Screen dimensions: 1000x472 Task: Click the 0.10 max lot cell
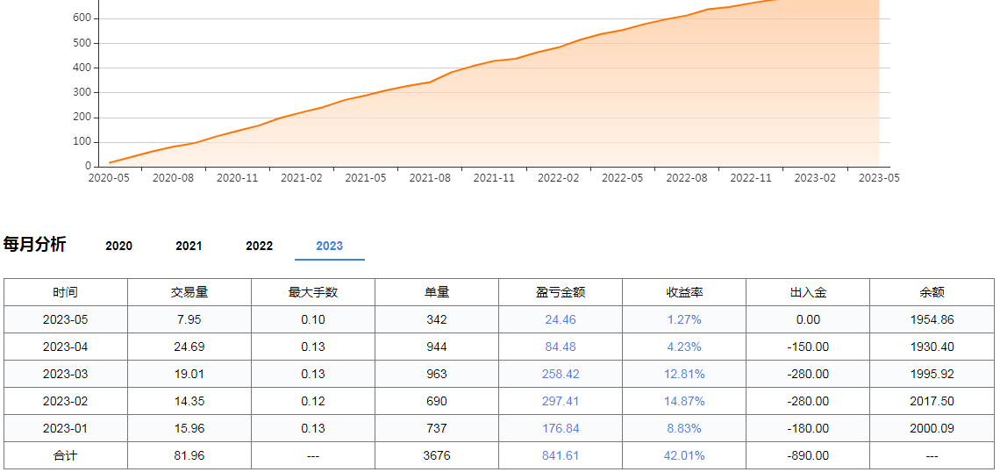pos(313,320)
